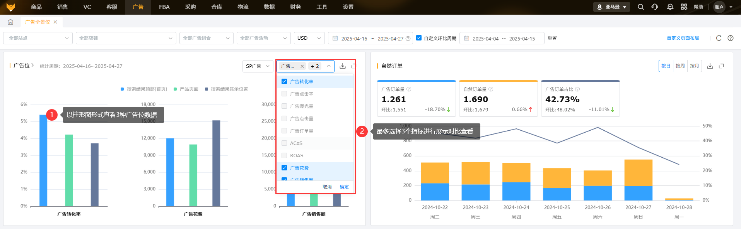Expand the USD currency selector
The height and width of the screenshot is (229, 741).
309,38
